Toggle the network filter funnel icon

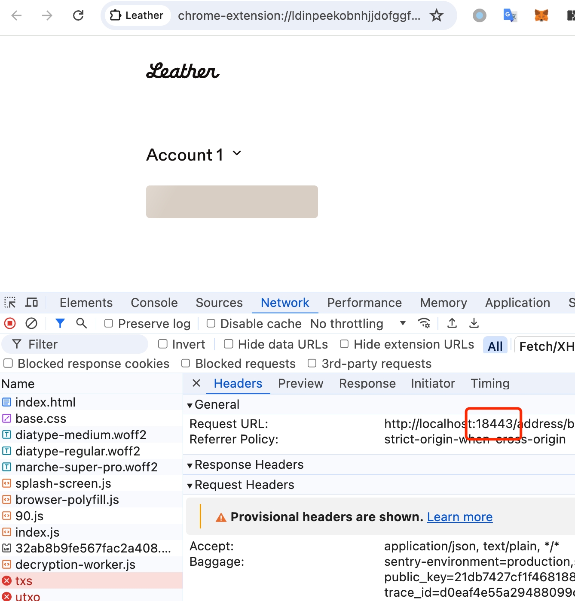point(60,323)
